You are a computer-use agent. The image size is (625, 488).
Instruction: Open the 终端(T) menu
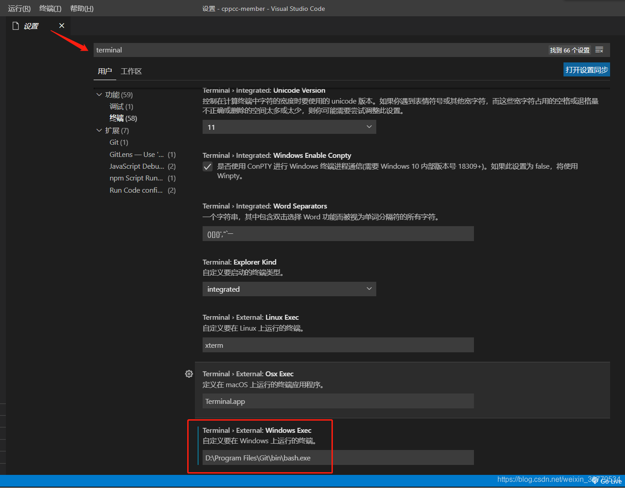(50, 9)
